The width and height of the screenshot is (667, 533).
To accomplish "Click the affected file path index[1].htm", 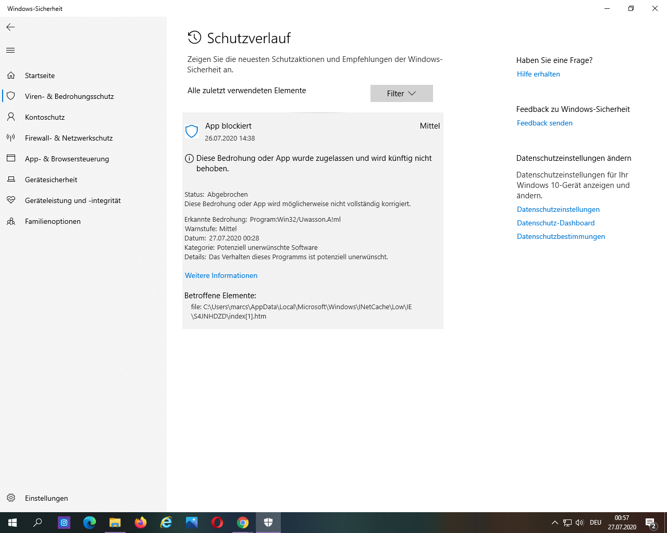I will pyautogui.click(x=301, y=312).
